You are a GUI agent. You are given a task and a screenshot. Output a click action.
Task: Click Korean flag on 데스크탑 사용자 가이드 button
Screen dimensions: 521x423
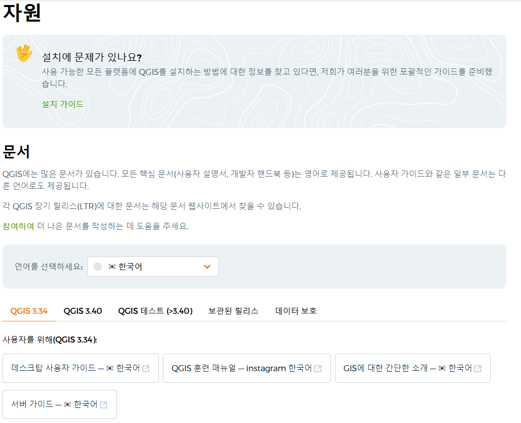(x=110, y=368)
